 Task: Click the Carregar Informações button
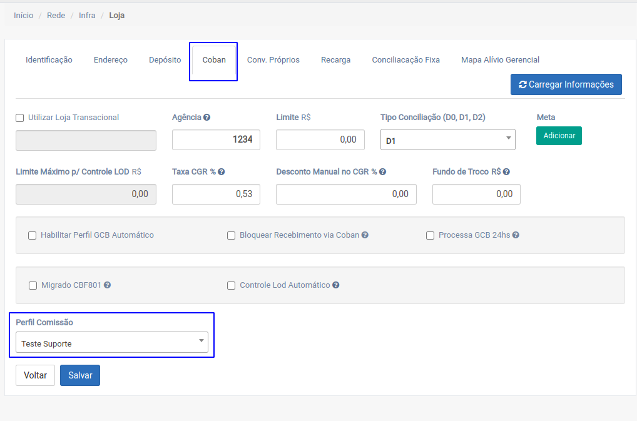[x=566, y=84]
